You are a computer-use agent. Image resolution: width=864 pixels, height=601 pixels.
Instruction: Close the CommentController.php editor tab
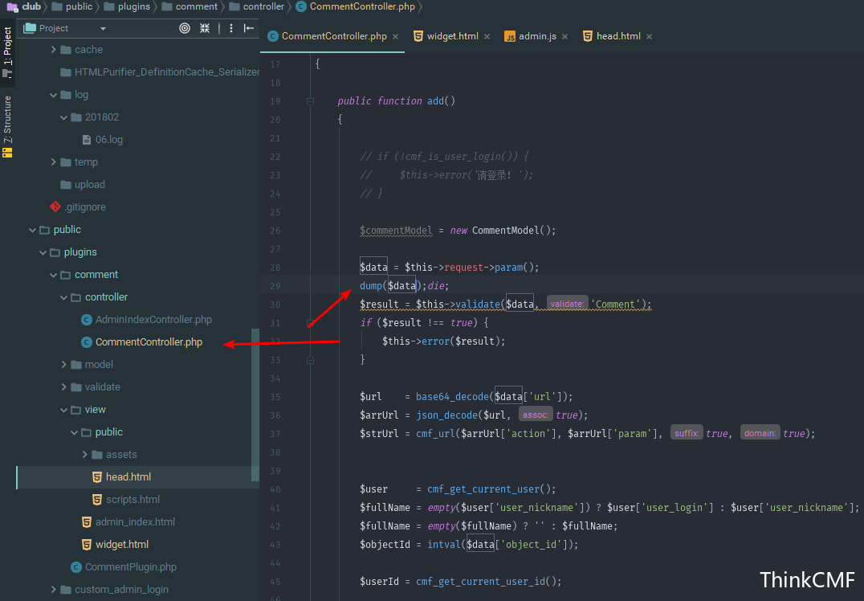[396, 37]
